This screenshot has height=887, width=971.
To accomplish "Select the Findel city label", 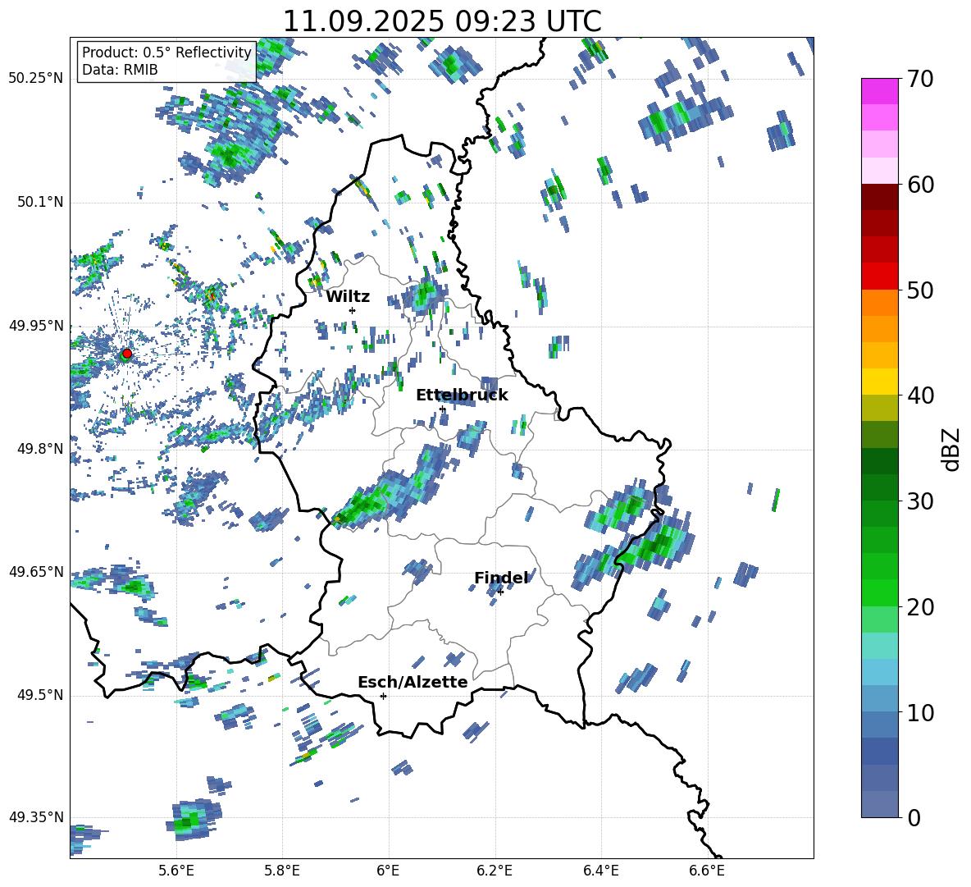I will coord(501,578).
